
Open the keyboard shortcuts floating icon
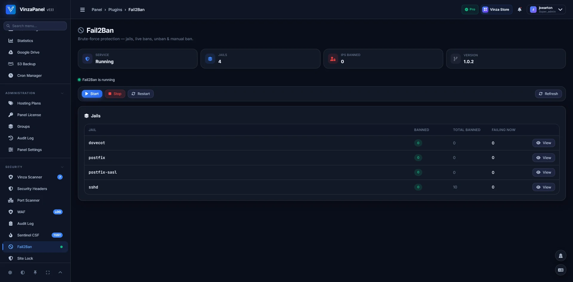click(561, 270)
